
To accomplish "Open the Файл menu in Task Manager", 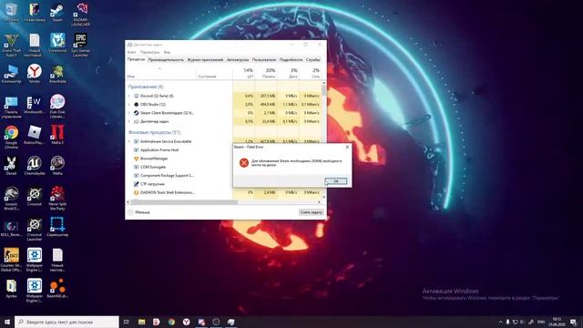I will [x=131, y=53].
